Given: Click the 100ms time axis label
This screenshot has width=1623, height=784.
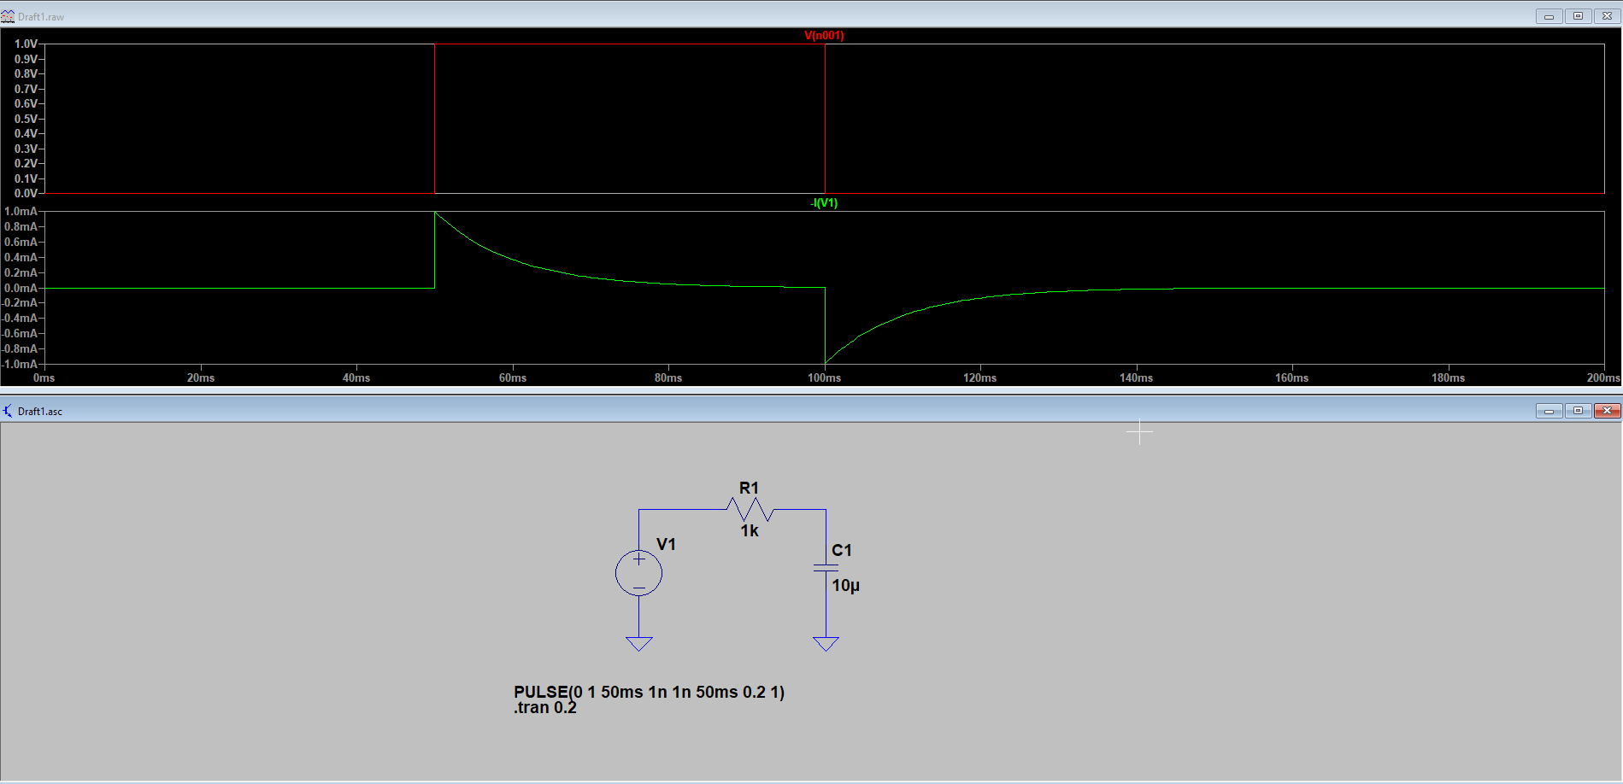Looking at the screenshot, I should [824, 377].
